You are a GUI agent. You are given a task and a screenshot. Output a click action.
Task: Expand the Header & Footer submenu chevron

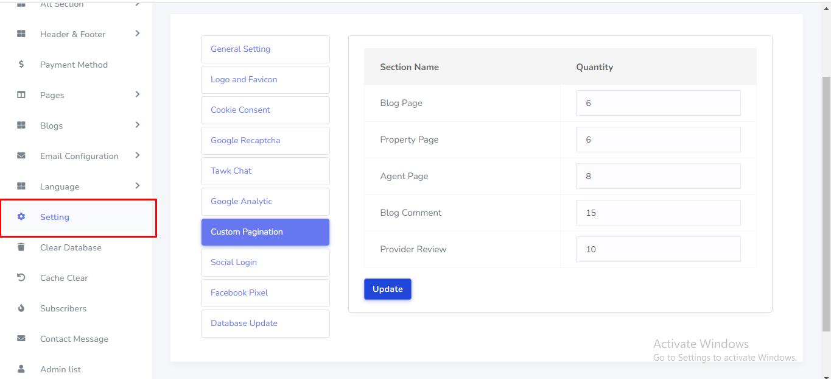click(138, 34)
